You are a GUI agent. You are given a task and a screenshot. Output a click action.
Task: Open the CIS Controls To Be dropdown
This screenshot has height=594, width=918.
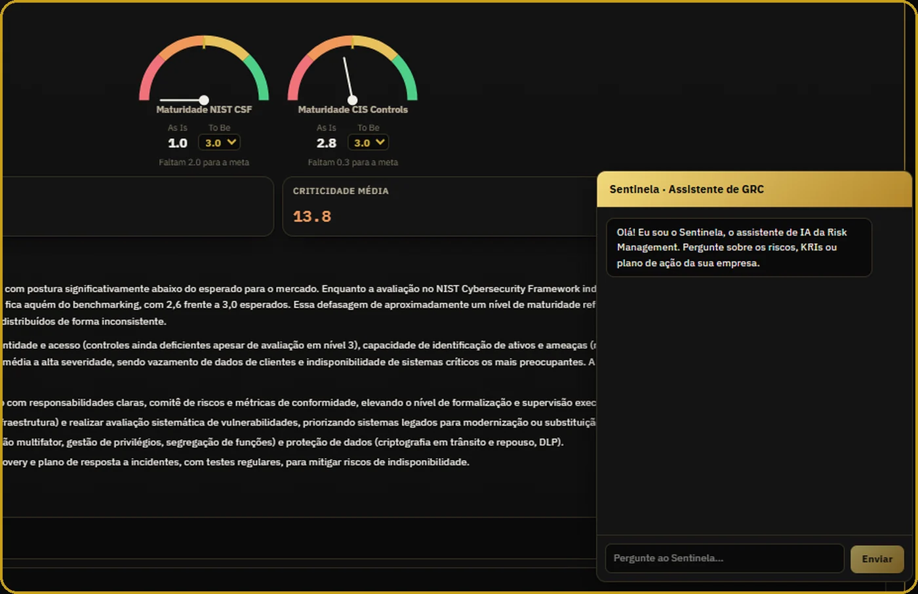click(x=368, y=142)
